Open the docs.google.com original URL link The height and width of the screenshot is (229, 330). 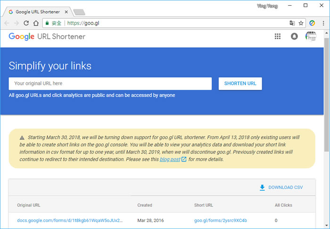coord(70,220)
